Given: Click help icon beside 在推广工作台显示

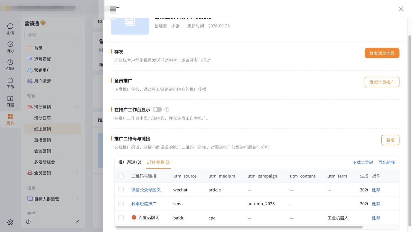Looking at the screenshot, I should coord(167,110).
